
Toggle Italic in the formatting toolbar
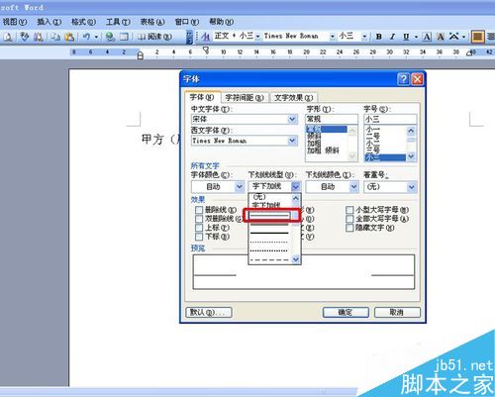pos(392,37)
